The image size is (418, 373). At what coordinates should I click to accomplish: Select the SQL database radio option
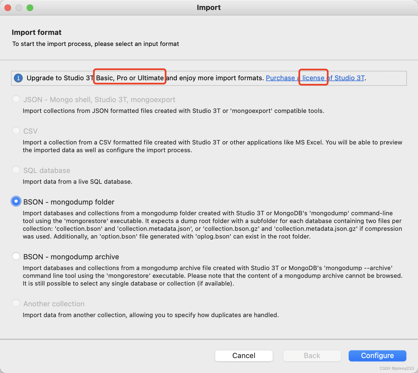click(16, 170)
